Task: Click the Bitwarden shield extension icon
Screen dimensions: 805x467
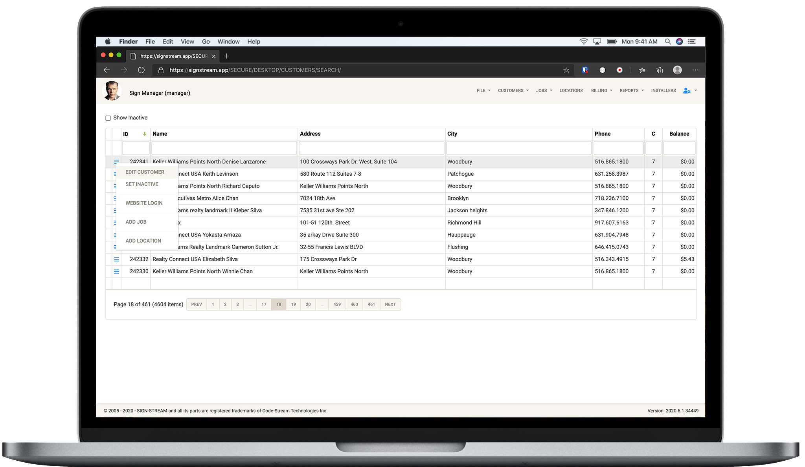Action: [585, 70]
